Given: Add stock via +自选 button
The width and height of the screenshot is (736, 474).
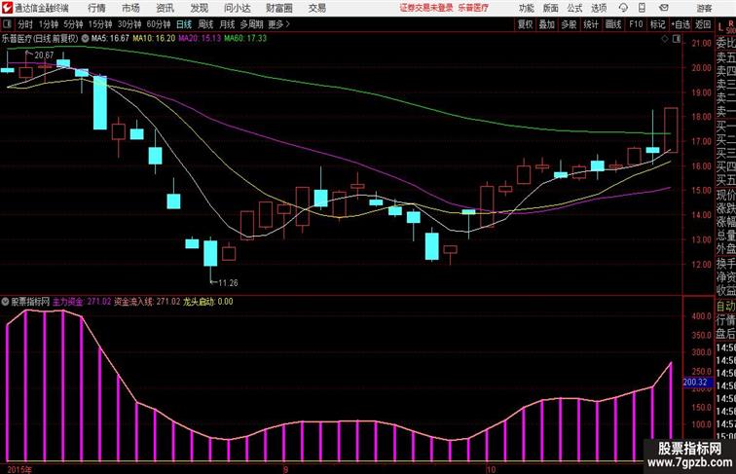Looking at the screenshot, I should [x=681, y=24].
